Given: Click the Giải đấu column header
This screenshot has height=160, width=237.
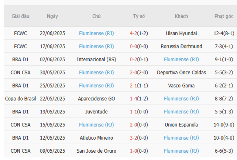Looking at the screenshot, I should (x=20, y=16).
